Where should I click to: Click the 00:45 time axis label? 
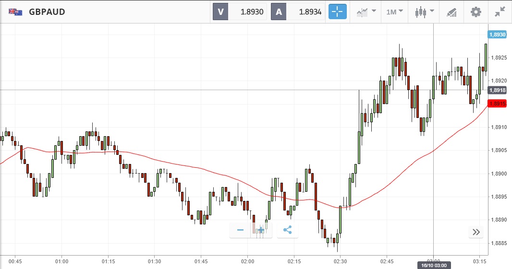point(15,261)
